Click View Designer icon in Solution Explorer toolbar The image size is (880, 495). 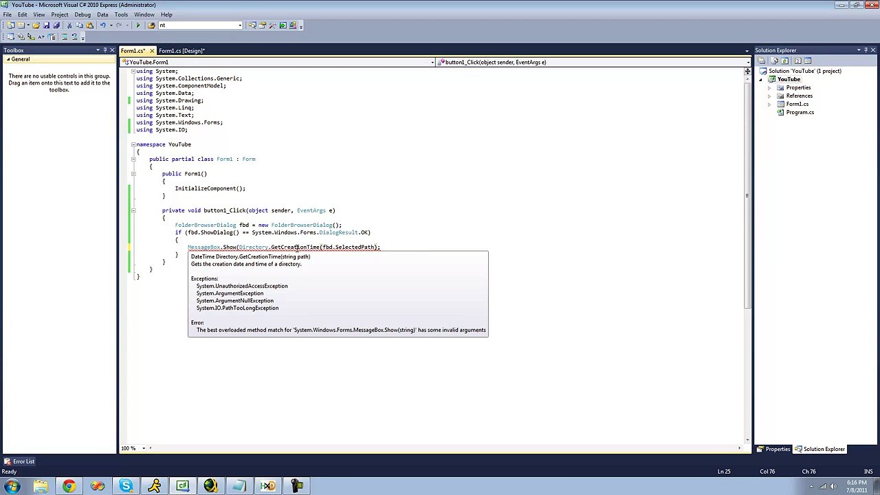coord(808,60)
